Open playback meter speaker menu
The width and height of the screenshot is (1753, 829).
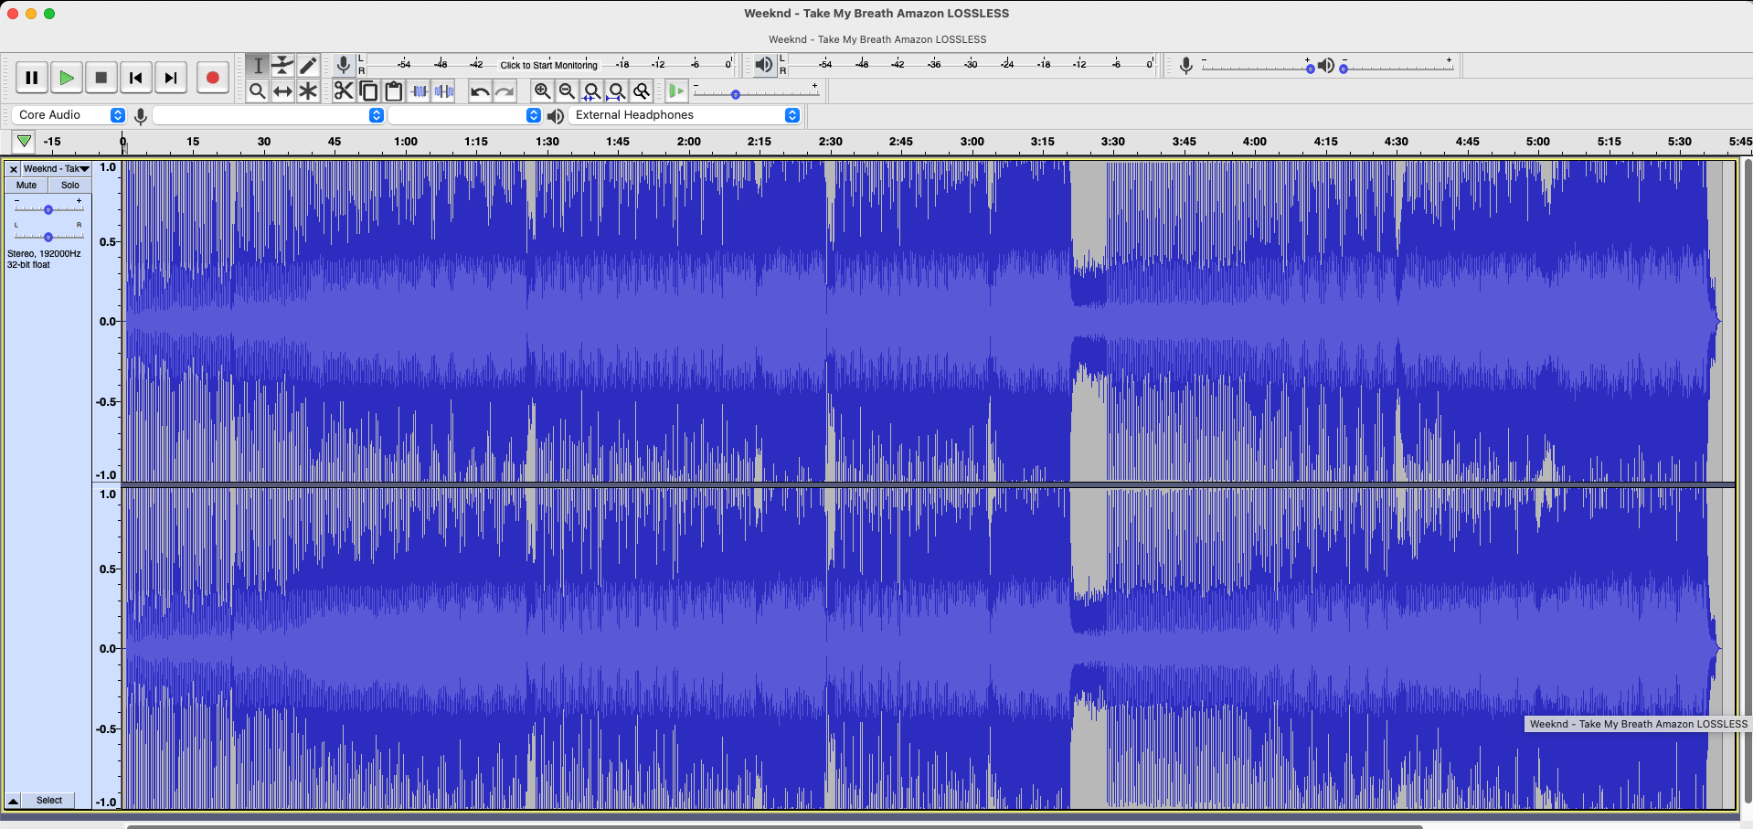point(764,65)
